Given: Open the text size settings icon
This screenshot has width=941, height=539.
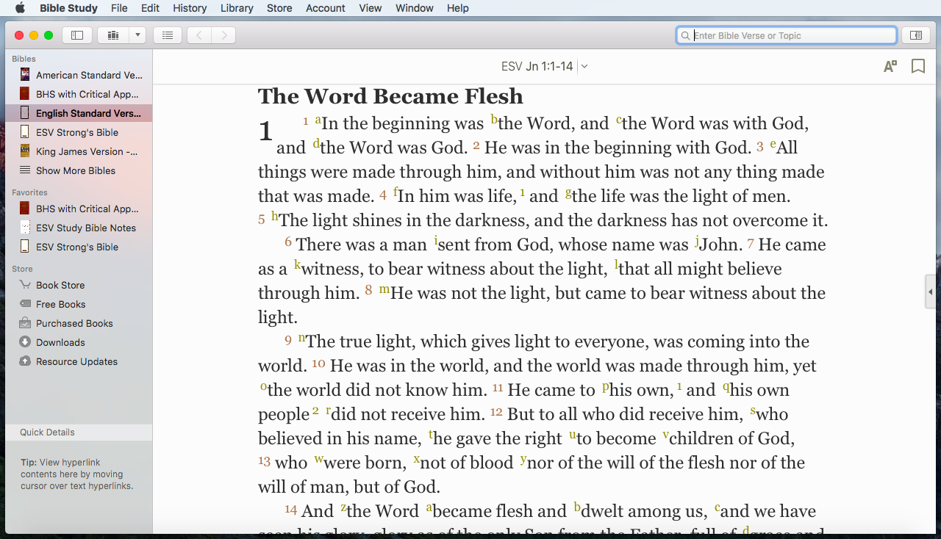Looking at the screenshot, I should click(890, 67).
